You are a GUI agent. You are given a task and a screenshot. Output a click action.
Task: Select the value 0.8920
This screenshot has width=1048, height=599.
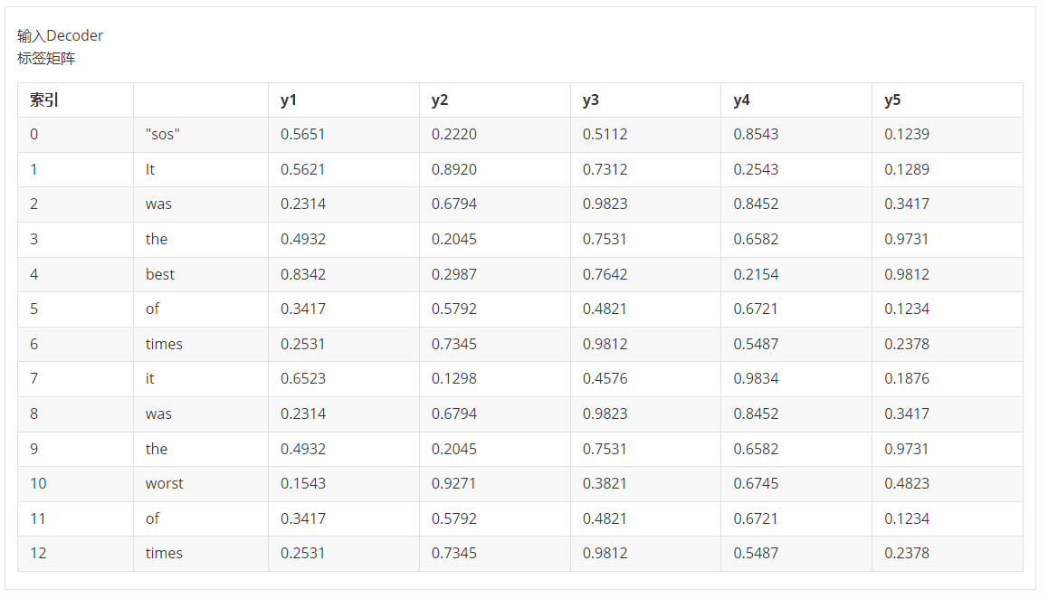[453, 170]
